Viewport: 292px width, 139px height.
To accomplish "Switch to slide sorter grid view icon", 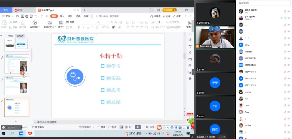I will coord(126,127).
